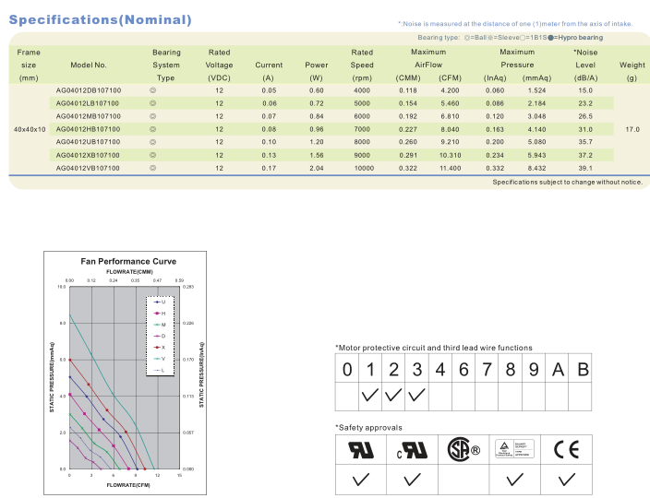Click the Hypro bearing legend entry
This screenshot has width=650, height=498.
[575, 38]
